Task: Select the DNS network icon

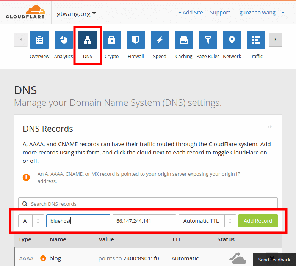Action: [x=88, y=40]
